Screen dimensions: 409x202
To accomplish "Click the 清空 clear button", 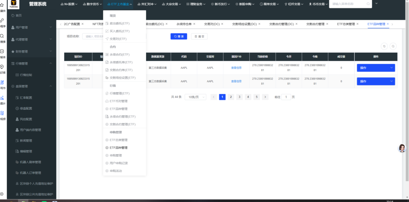I will point(199,36).
